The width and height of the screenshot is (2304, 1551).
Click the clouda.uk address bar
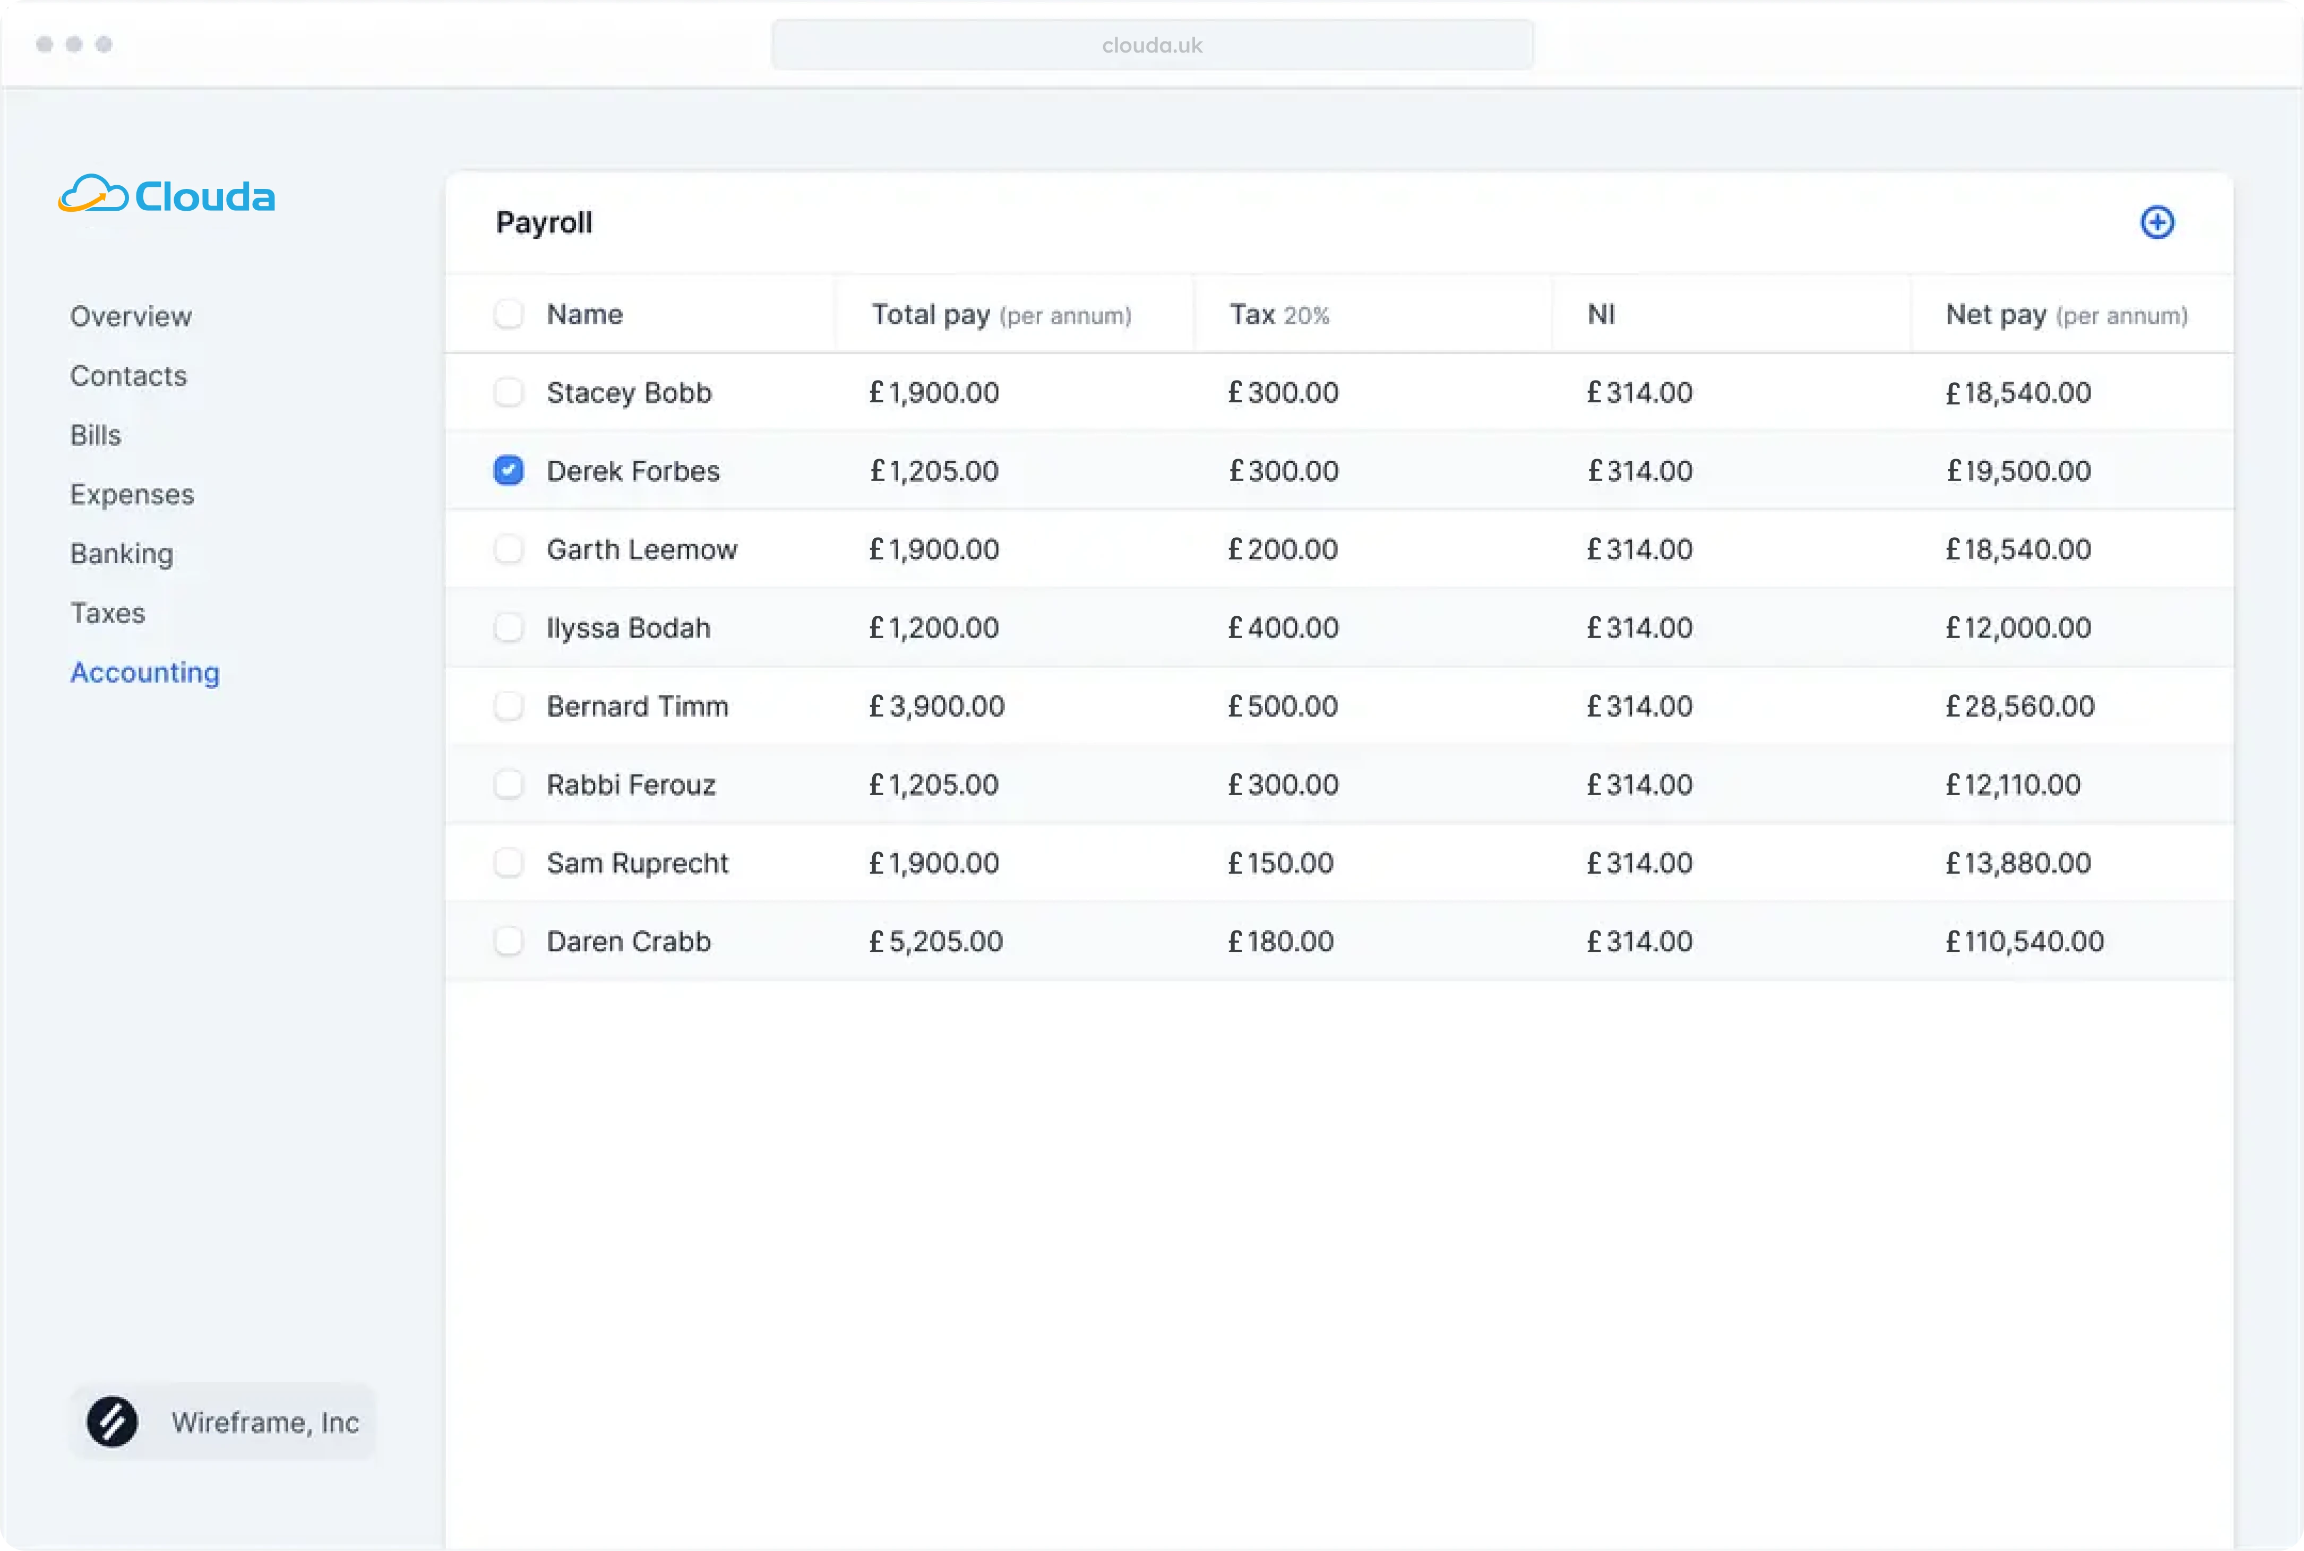click(x=1153, y=45)
